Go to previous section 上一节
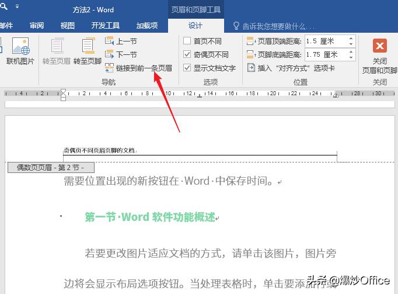The image size is (398, 294). (121, 41)
